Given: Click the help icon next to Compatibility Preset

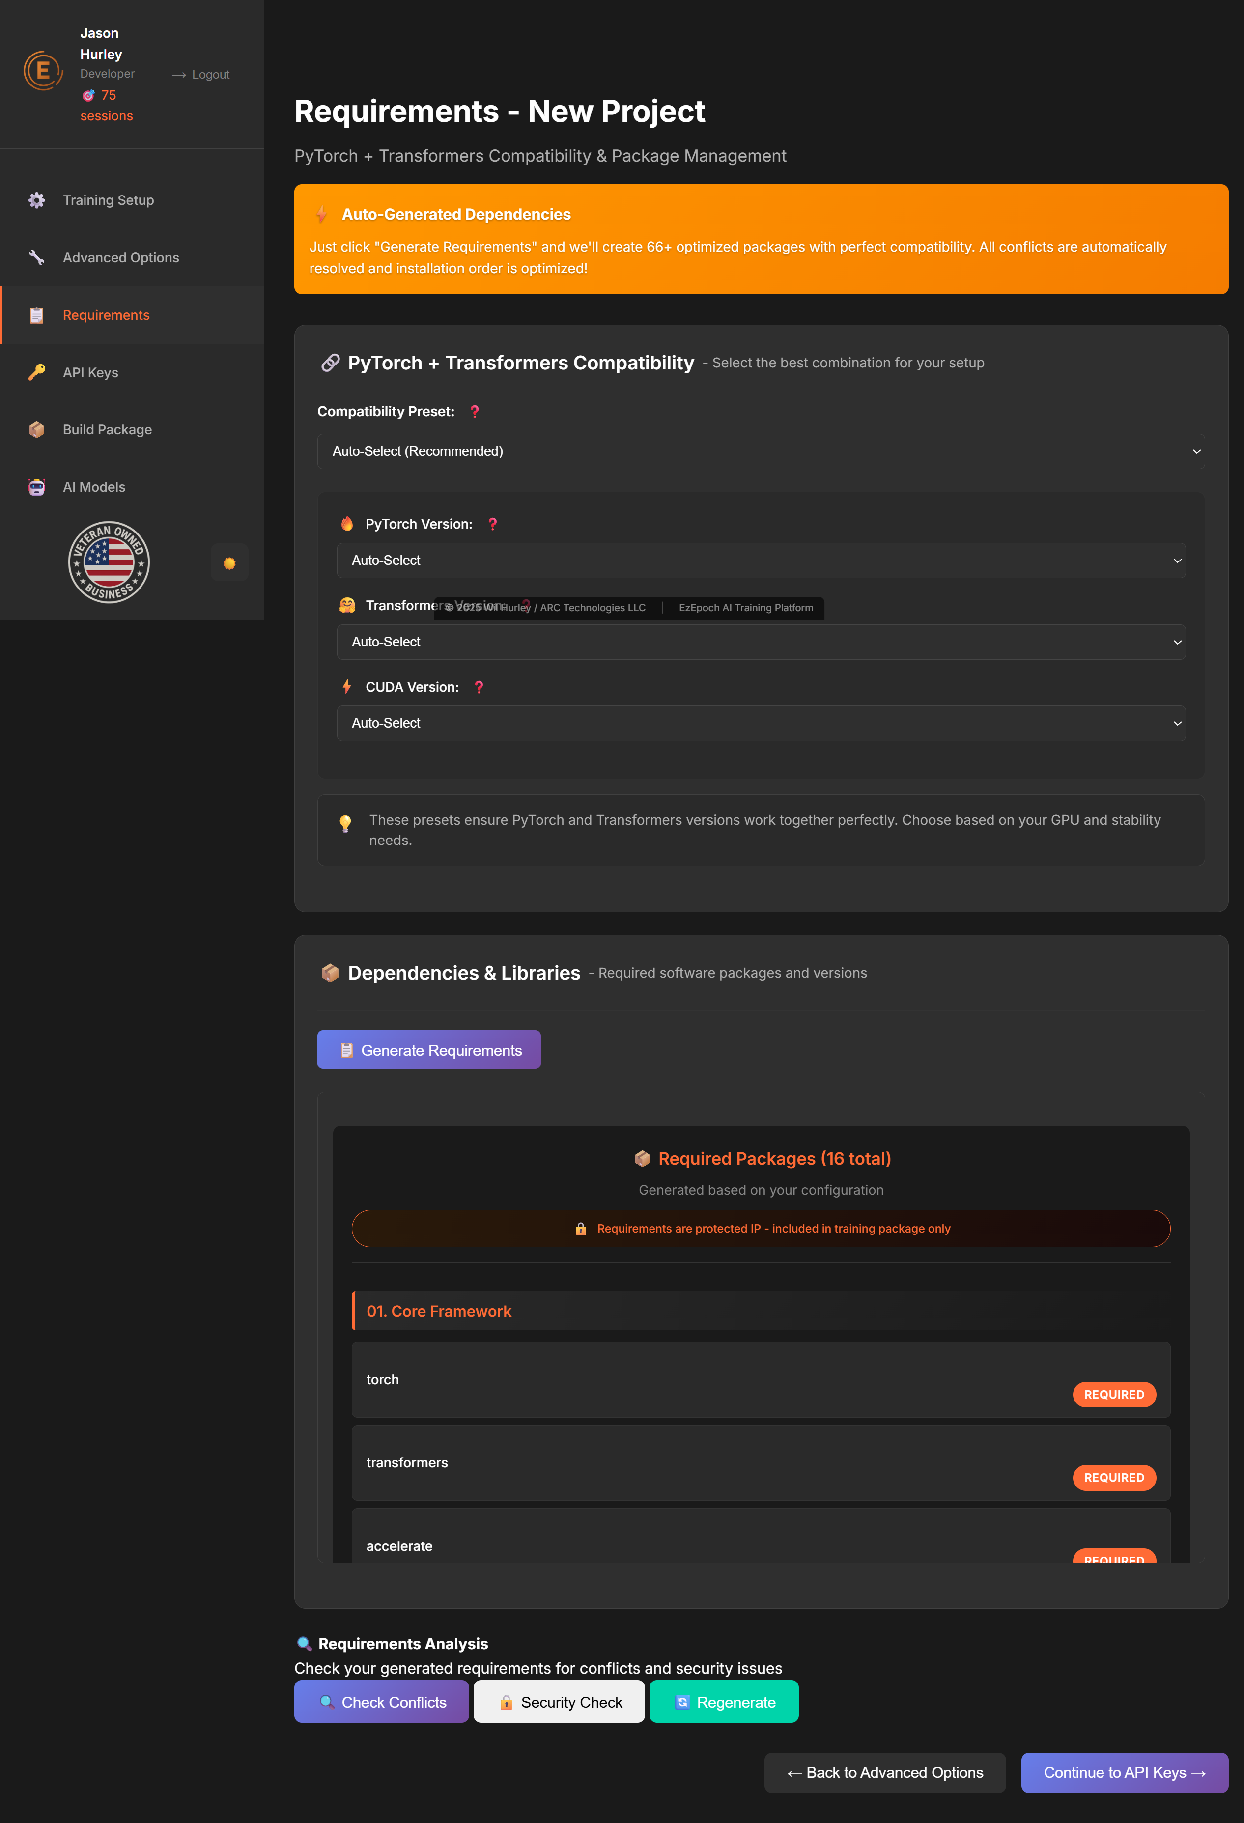Looking at the screenshot, I should point(475,411).
